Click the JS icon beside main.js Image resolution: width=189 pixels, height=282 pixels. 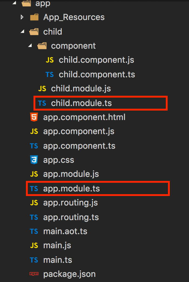click(34, 245)
